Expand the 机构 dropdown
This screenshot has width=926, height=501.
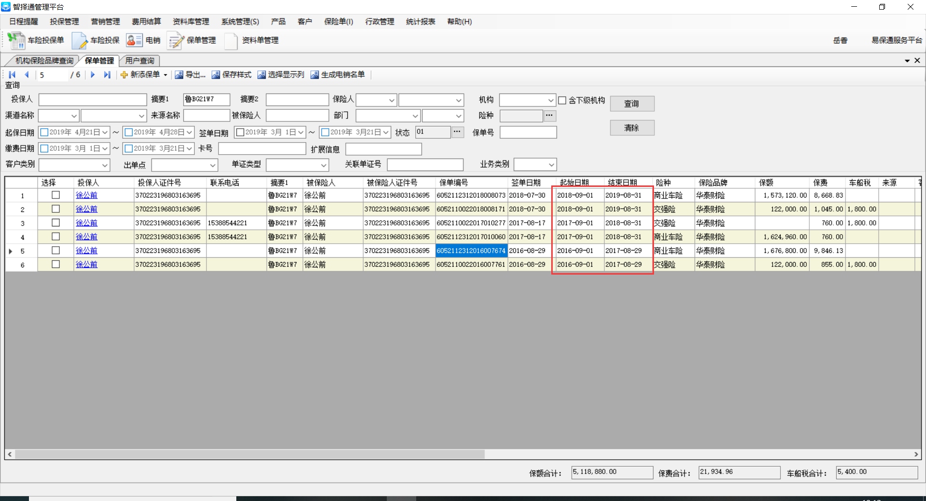(x=550, y=100)
